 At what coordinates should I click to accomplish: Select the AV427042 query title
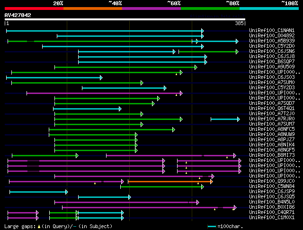[x=18, y=15]
